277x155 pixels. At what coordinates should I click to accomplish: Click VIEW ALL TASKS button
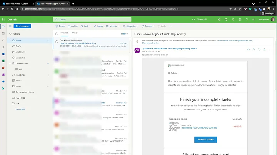click(x=205, y=140)
